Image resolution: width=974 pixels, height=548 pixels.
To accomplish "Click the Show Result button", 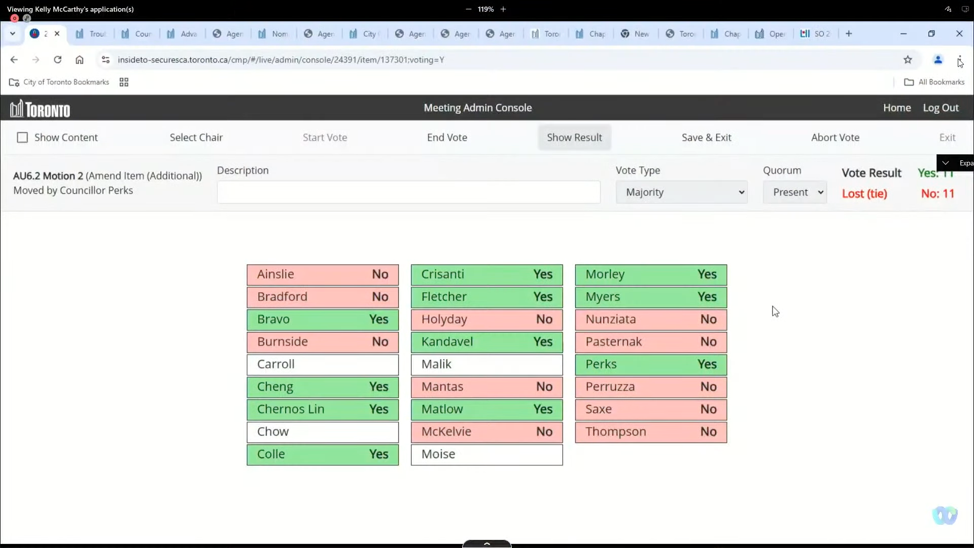I will (x=575, y=137).
